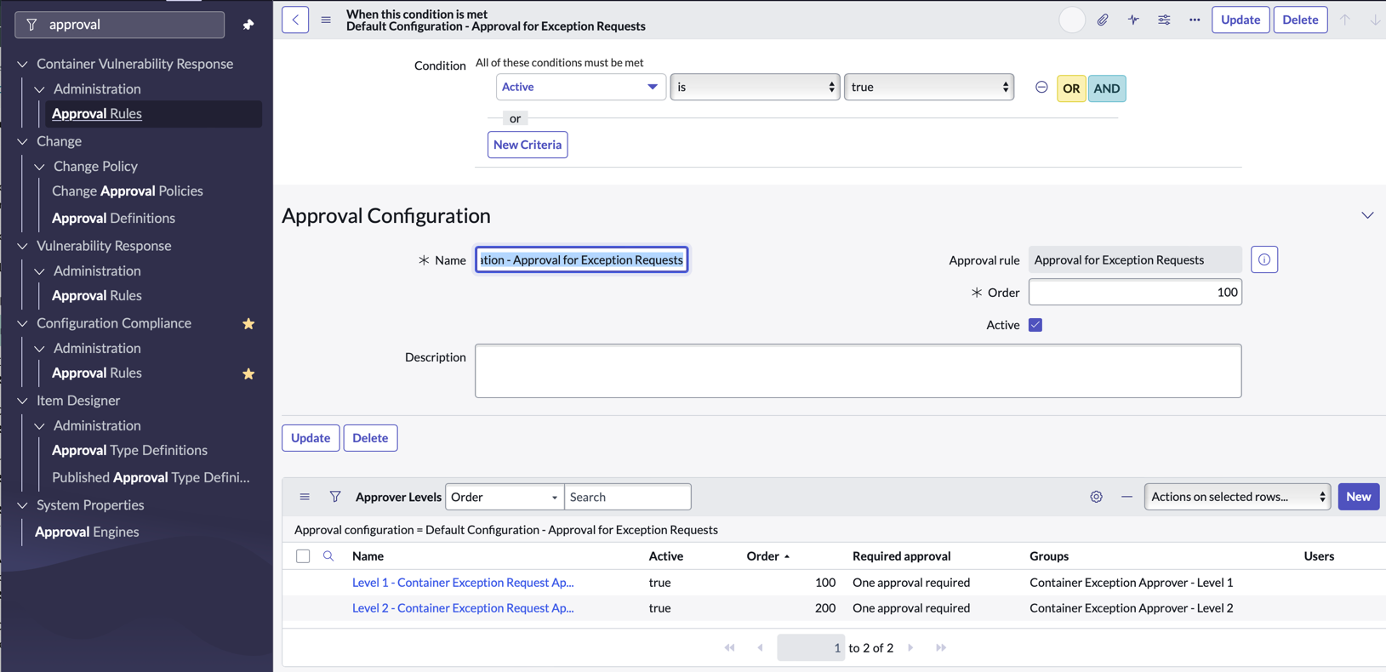Click the Approval configuration breadcrumb filter link
1386x672 pixels.
click(506, 530)
